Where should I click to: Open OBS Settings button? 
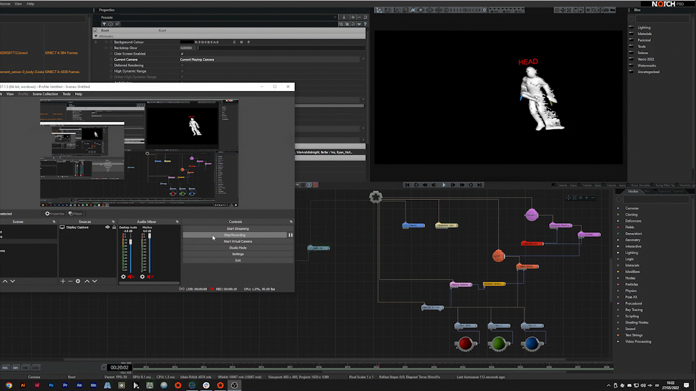[x=238, y=254]
